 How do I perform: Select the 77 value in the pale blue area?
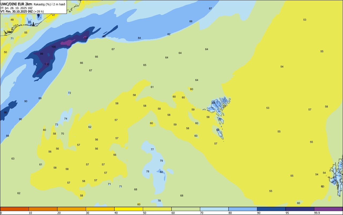click(x=152, y=150)
